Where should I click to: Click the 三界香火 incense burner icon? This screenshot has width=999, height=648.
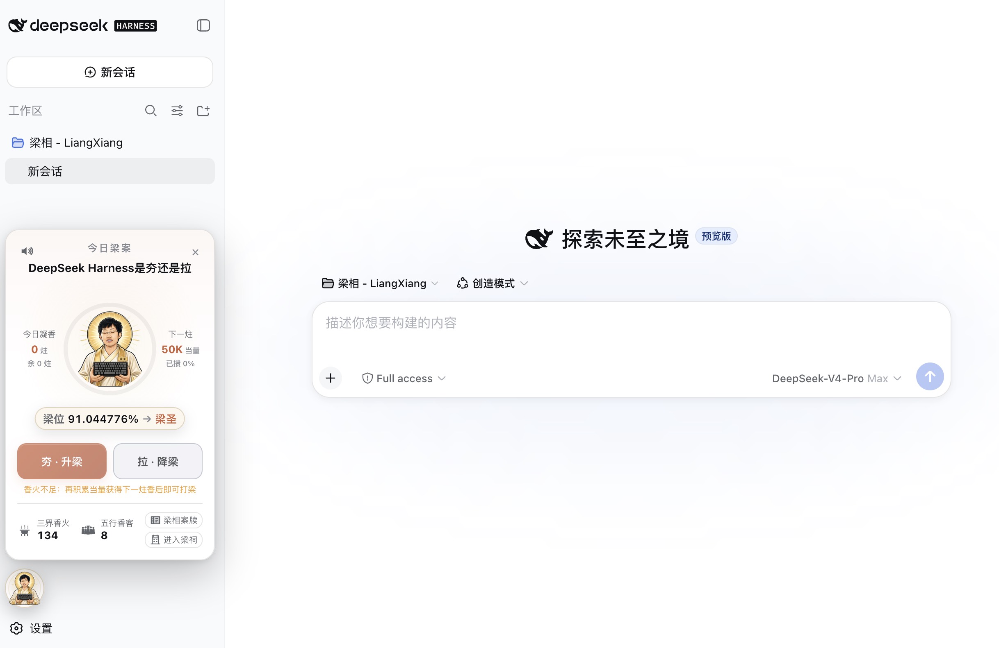[x=25, y=530]
